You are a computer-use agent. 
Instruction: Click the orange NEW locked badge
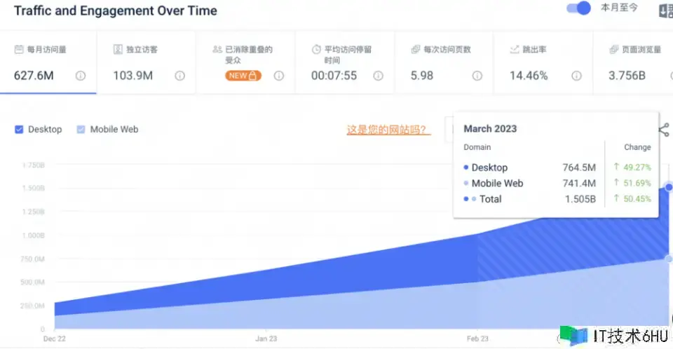(243, 76)
